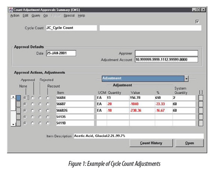Select Approved radio for item 54135
Image resolution: width=215 pixels, height=173 pixels.
click(x=32, y=117)
